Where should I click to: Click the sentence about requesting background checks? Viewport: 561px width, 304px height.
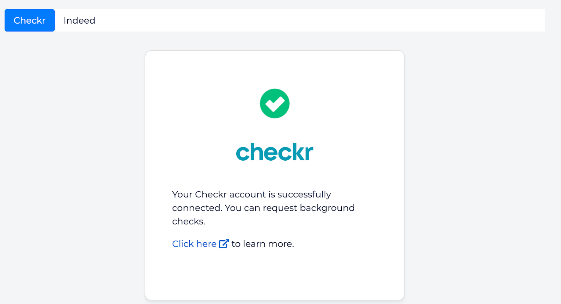coord(263,207)
